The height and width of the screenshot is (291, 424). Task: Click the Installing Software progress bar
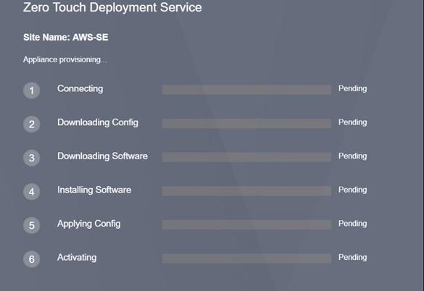click(x=246, y=191)
